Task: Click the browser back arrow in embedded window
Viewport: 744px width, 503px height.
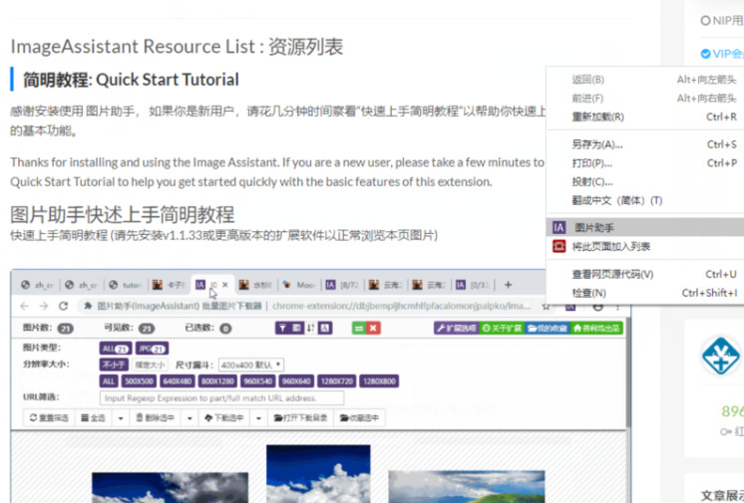Action: coord(25,306)
